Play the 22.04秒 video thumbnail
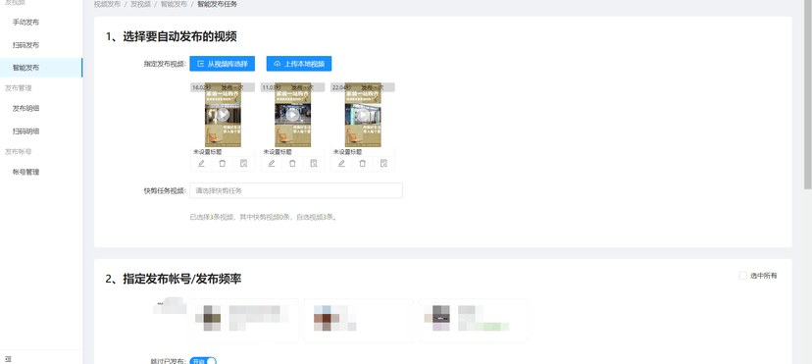The image size is (812, 364). tap(363, 115)
